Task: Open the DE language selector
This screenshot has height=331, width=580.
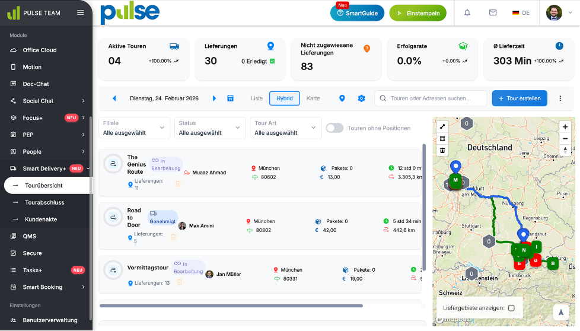Action: click(521, 13)
